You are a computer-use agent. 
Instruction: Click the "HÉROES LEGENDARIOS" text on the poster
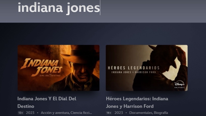133,68
